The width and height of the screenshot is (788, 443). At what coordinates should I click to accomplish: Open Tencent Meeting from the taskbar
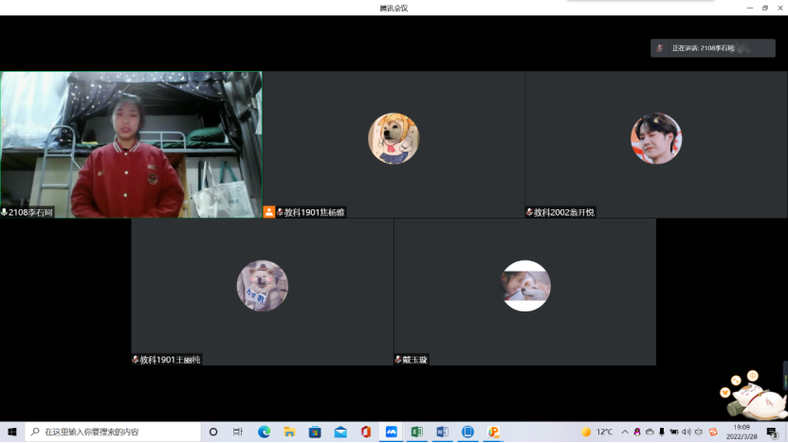tap(391, 432)
